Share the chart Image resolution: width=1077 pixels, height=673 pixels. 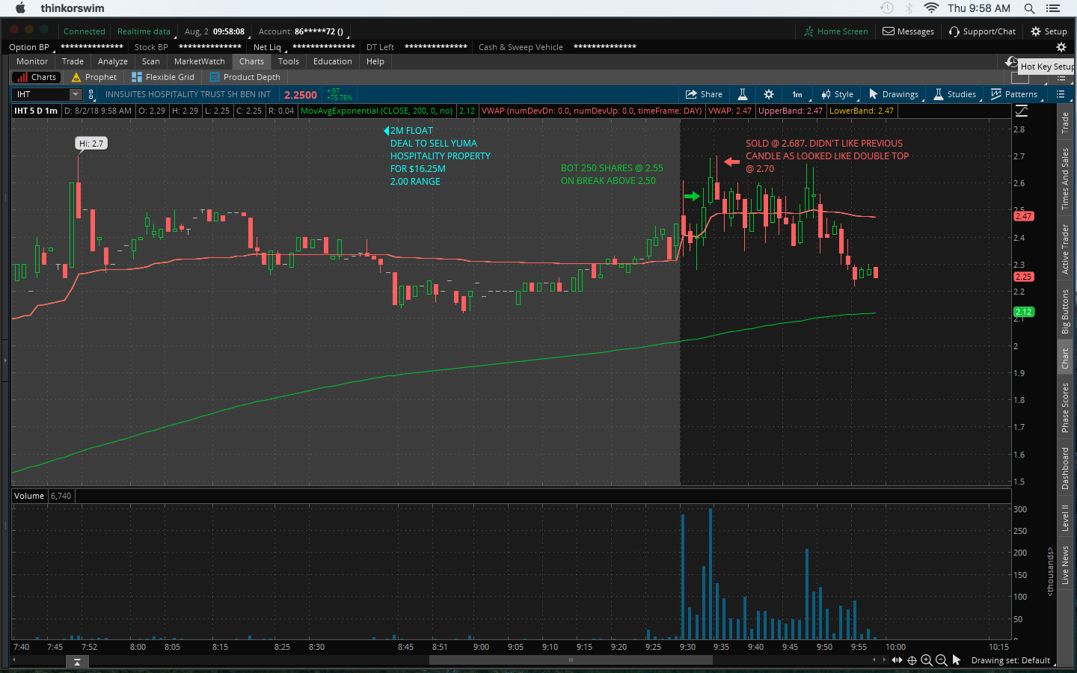(705, 94)
